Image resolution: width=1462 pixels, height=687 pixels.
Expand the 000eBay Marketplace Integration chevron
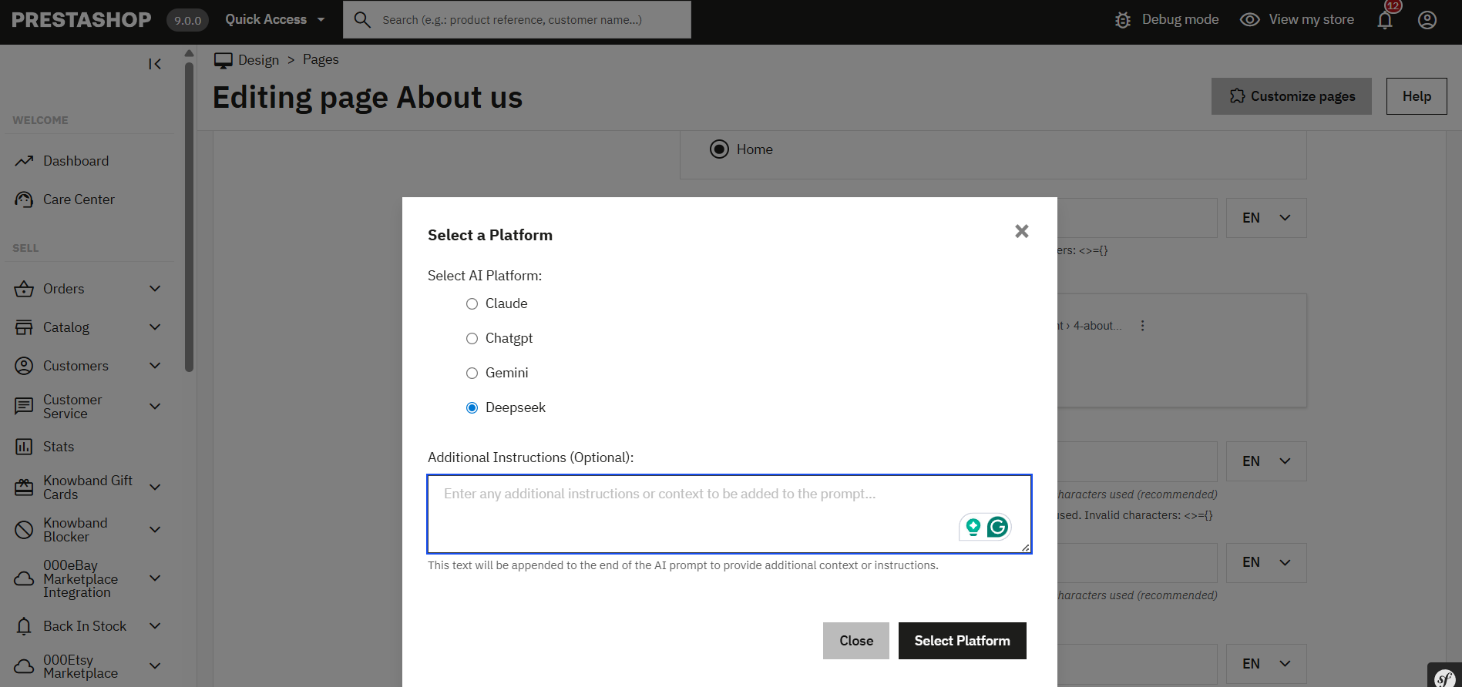point(155,578)
